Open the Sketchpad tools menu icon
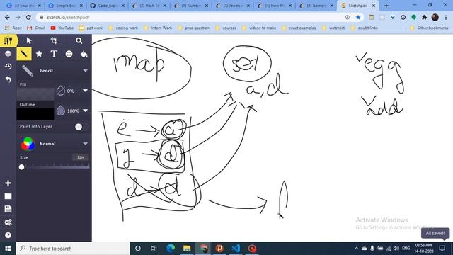453x255 pixels. 8,40
